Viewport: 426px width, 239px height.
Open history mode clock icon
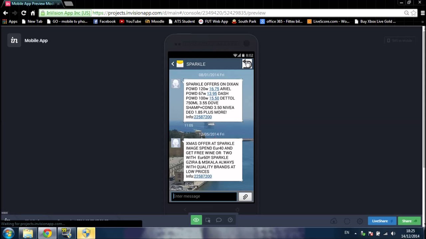click(x=230, y=220)
